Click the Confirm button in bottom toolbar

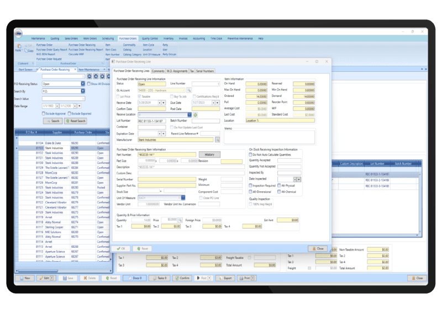click(183, 278)
